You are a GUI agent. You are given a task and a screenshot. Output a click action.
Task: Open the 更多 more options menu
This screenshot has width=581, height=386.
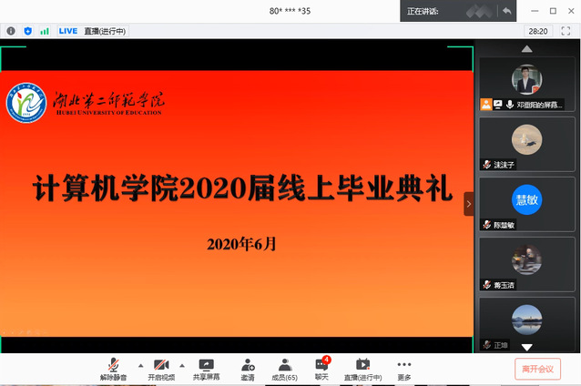coord(404,366)
